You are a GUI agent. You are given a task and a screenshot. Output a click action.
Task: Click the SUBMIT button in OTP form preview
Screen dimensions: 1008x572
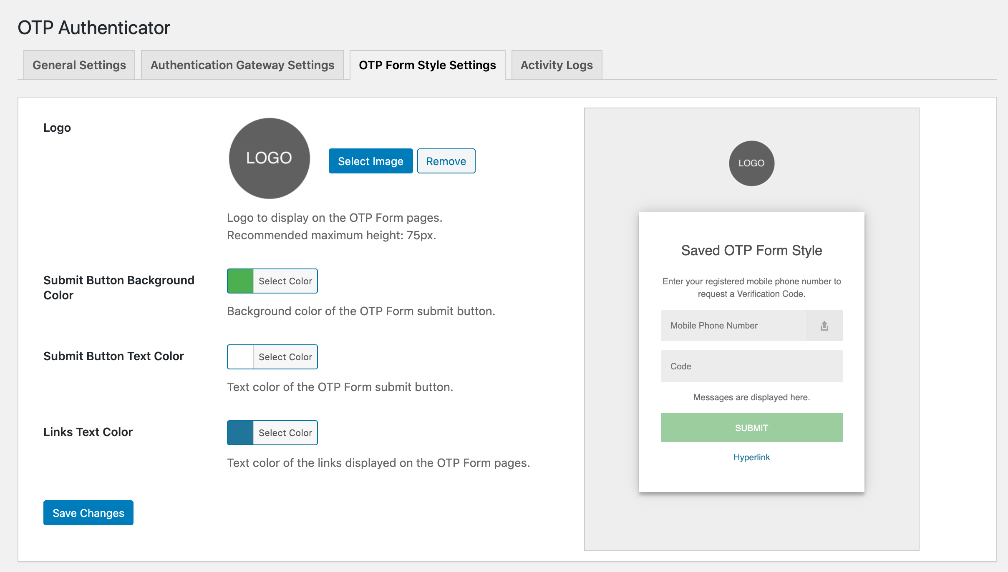click(752, 427)
